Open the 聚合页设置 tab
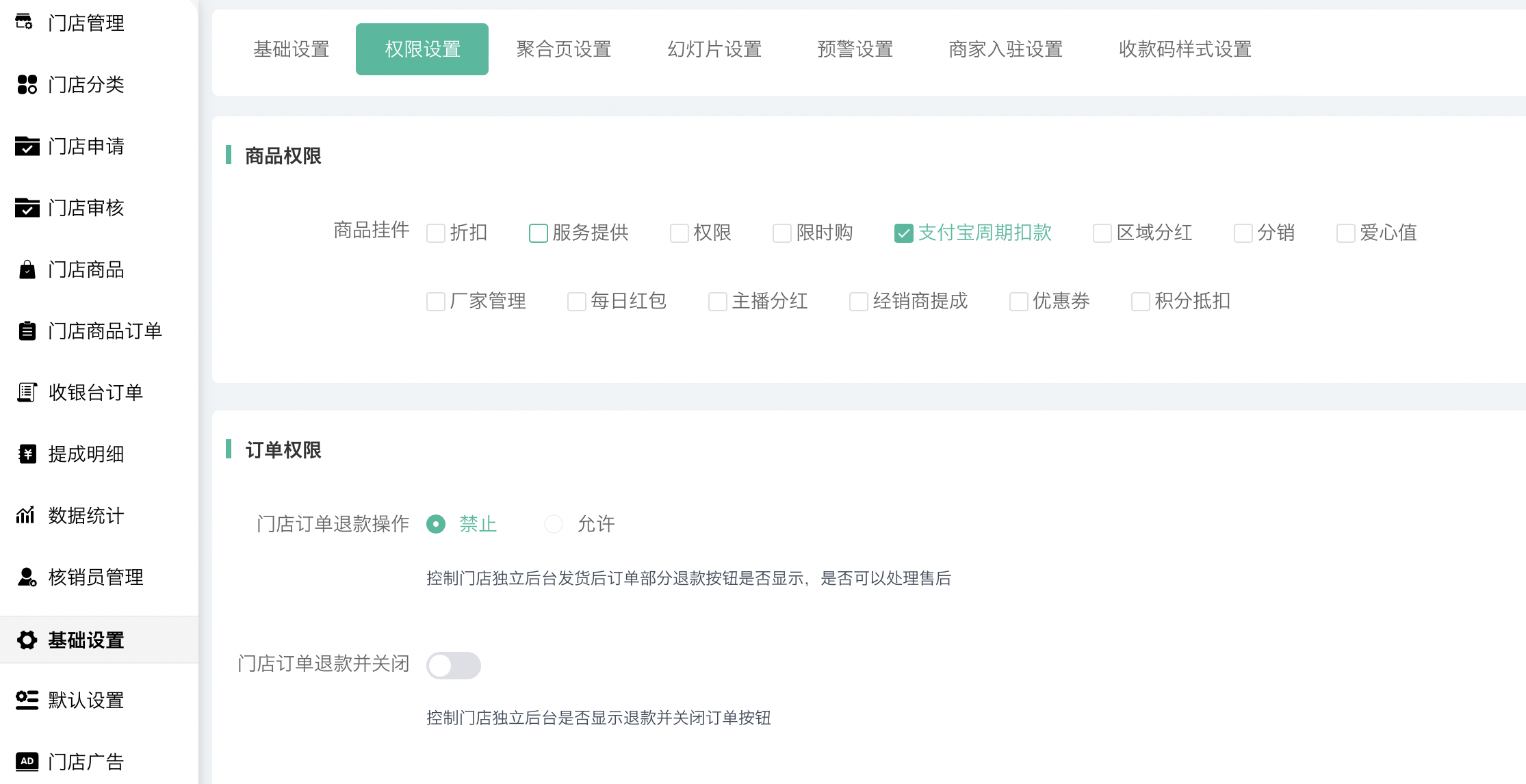 point(563,49)
